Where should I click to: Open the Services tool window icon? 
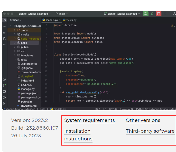pos(4,79)
